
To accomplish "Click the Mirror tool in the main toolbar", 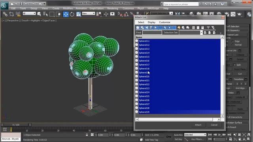I will click(177, 14).
